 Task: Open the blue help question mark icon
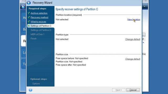[30, 90]
